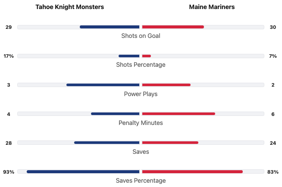Click the blue Saves bar
The height and width of the screenshot is (187, 282).
[107, 143]
